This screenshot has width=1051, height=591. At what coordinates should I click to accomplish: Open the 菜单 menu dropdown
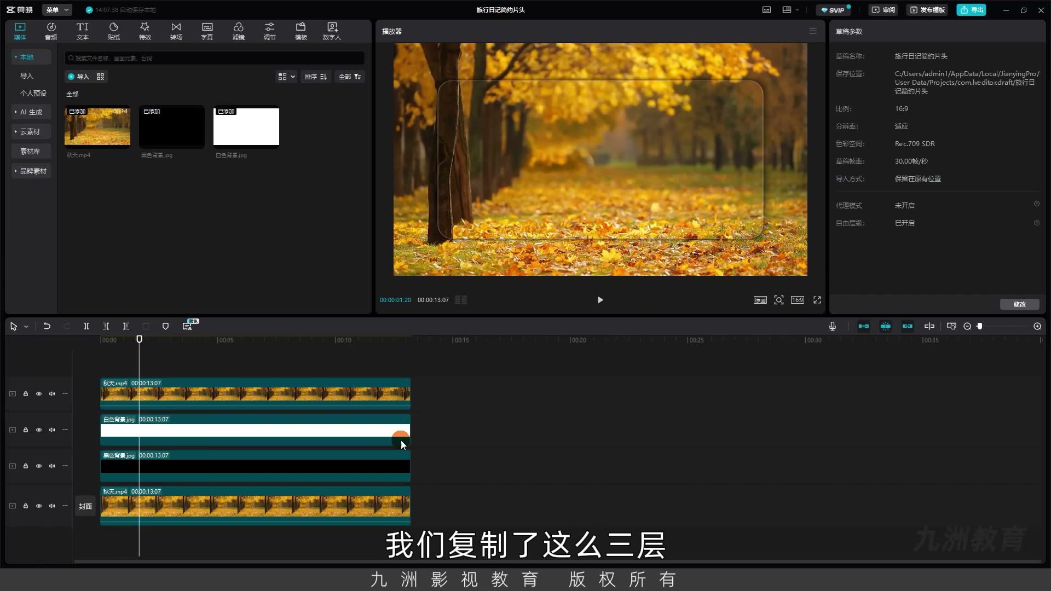tap(57, 10)
